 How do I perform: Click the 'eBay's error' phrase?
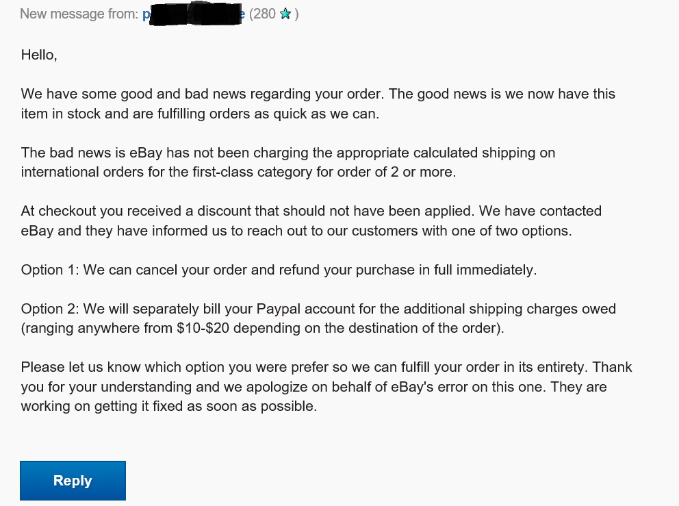point(429,386)
